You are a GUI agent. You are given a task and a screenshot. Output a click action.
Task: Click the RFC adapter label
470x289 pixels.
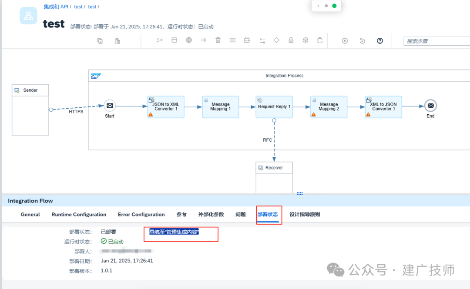[x=267, y=140]
